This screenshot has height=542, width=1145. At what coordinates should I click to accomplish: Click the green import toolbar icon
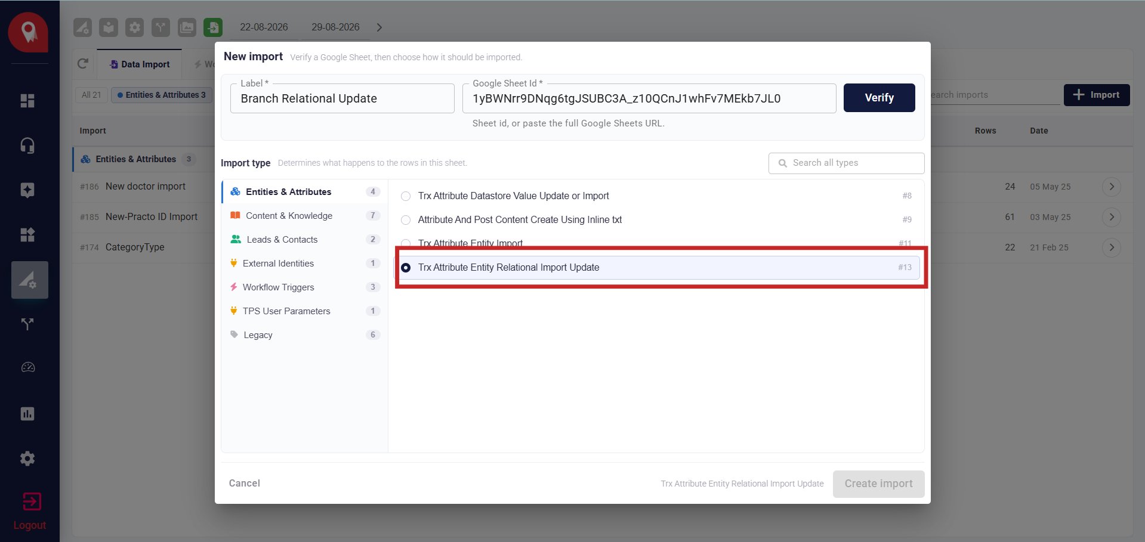point(213,27)
